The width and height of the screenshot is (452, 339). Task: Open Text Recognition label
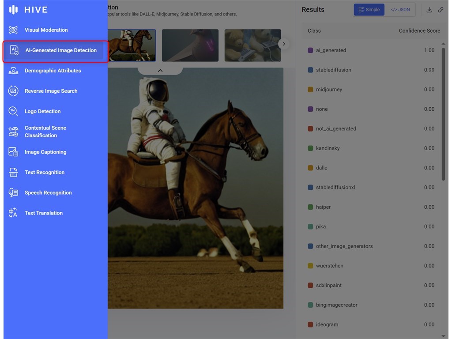tap(45, 173)
